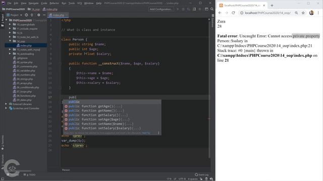Toggle the Project side tool window tab
Image resolution: width=323 pixels, height=181 pixels.
point(3,20)
